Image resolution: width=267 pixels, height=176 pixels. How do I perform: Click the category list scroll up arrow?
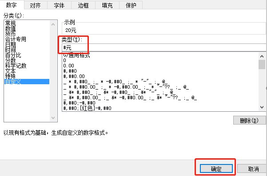click(53, 25)
